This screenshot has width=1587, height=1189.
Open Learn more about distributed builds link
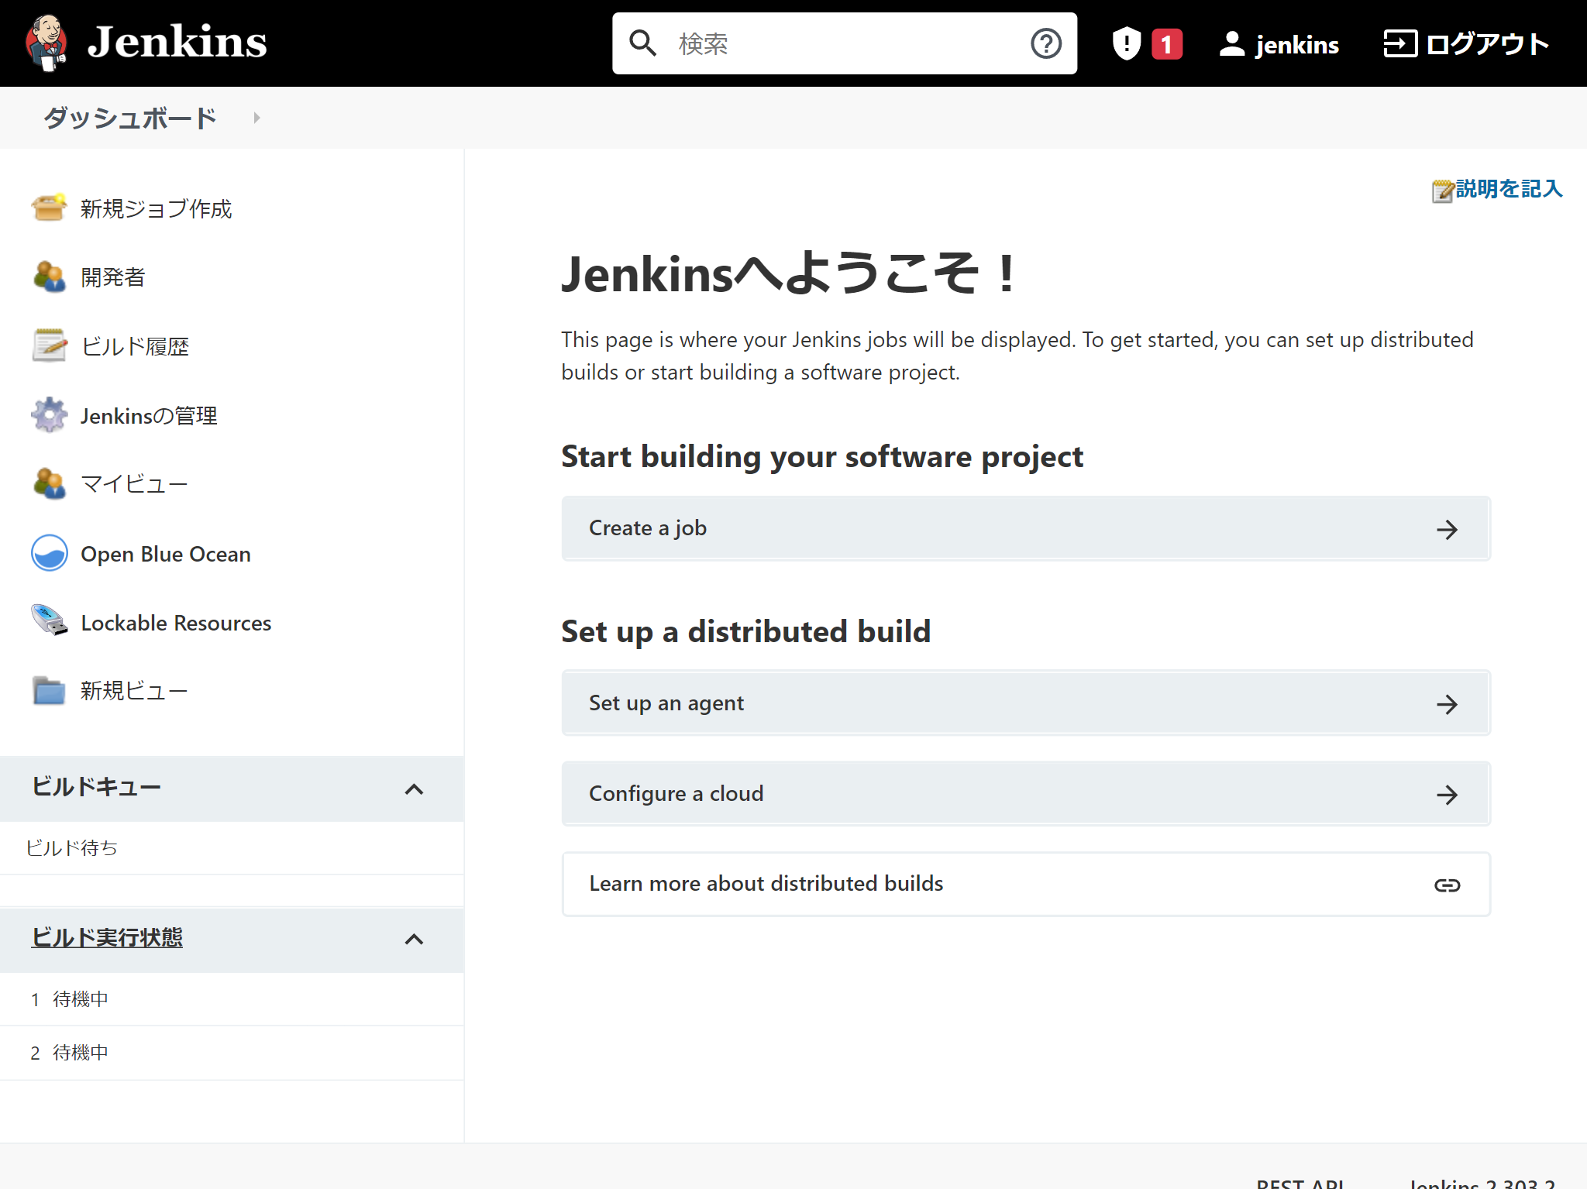click(1025, 884)
